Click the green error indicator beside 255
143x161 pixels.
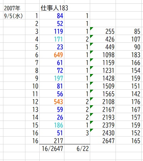point(91,29)
